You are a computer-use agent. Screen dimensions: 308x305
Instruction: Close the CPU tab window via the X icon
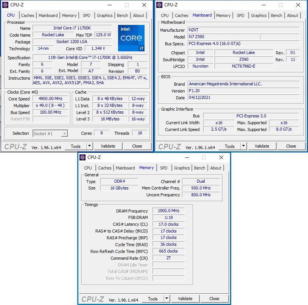tap(144, 5)
